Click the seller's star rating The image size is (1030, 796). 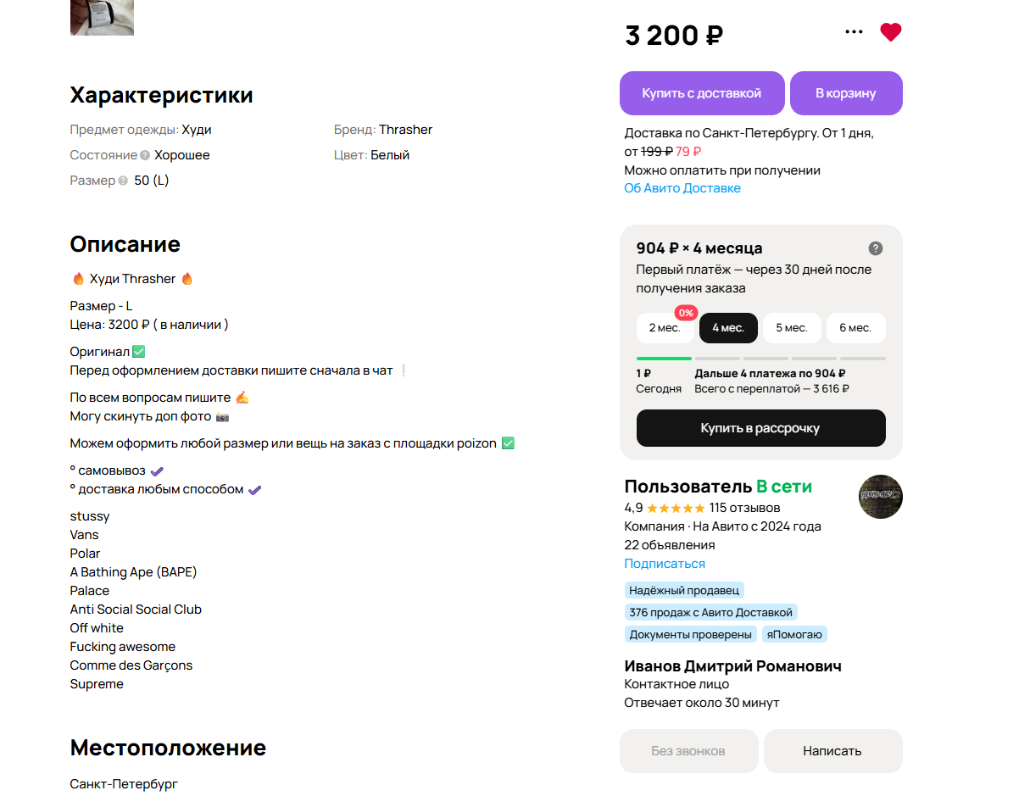click(676, 508)
